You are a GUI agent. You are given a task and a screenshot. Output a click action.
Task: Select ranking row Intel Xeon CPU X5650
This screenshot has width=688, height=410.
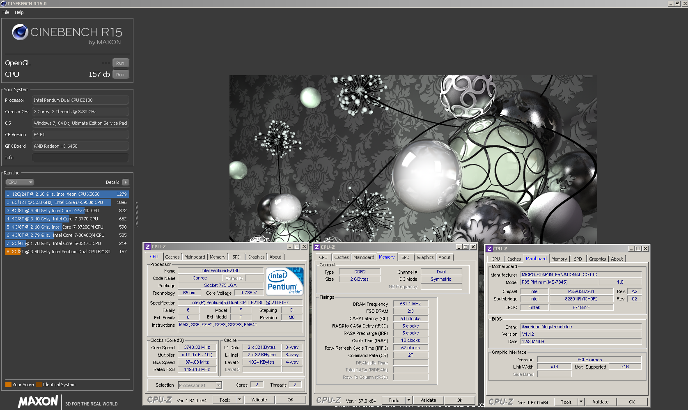tap(67, 194)
